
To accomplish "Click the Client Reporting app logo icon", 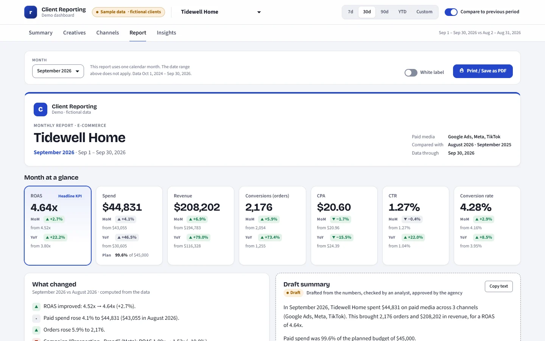I will point(31,12).
